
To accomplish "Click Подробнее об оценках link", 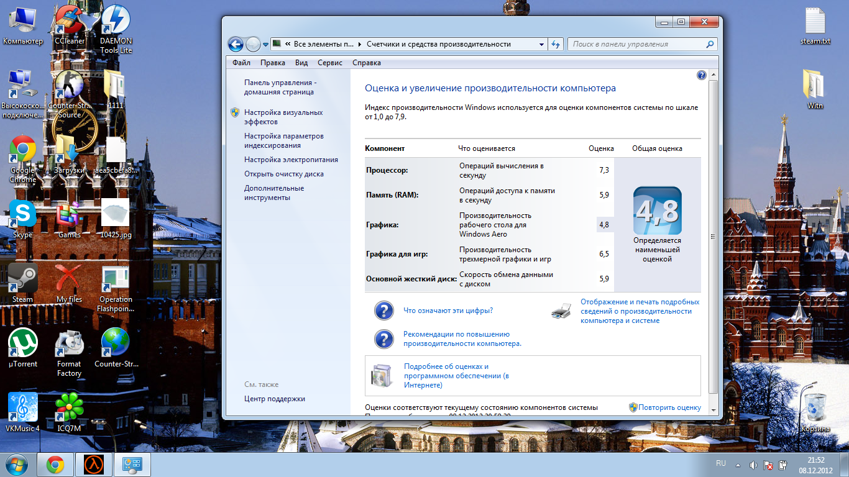I will point(457,376).
